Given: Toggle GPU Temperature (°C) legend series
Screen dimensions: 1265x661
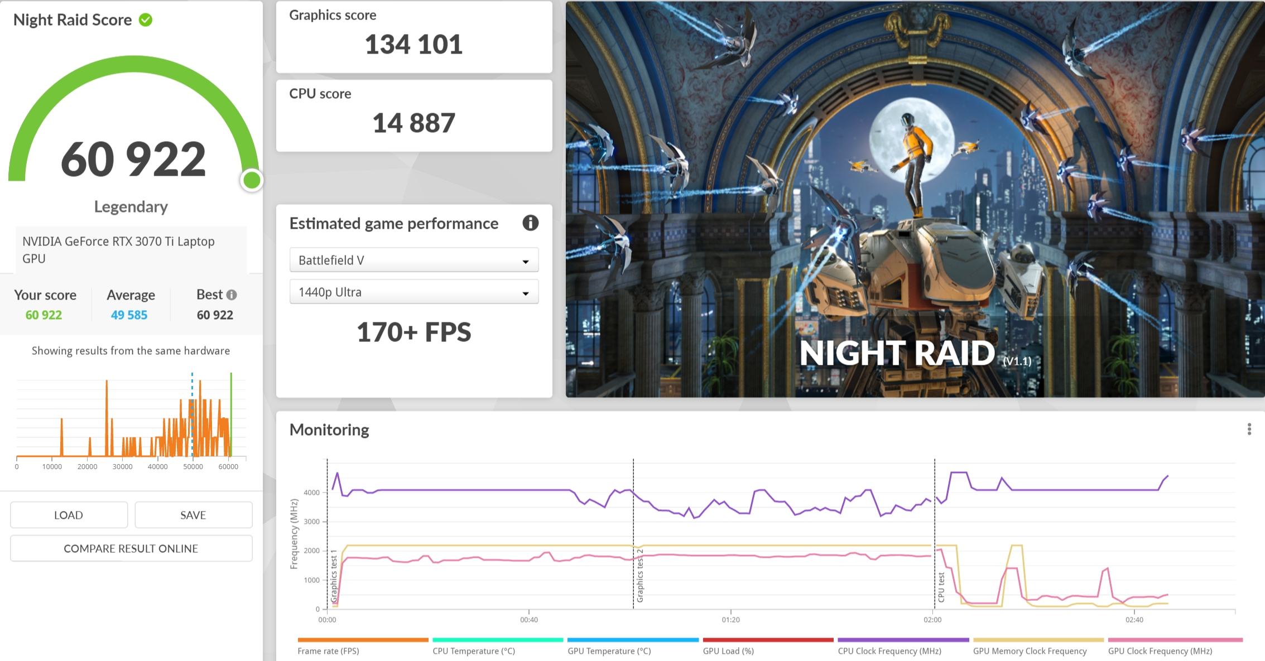Looking at the screenshot, I should coord(633,646).
